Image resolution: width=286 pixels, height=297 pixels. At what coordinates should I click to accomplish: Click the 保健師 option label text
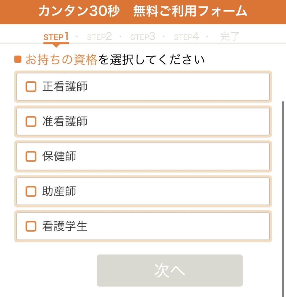[x=59, y=157]
